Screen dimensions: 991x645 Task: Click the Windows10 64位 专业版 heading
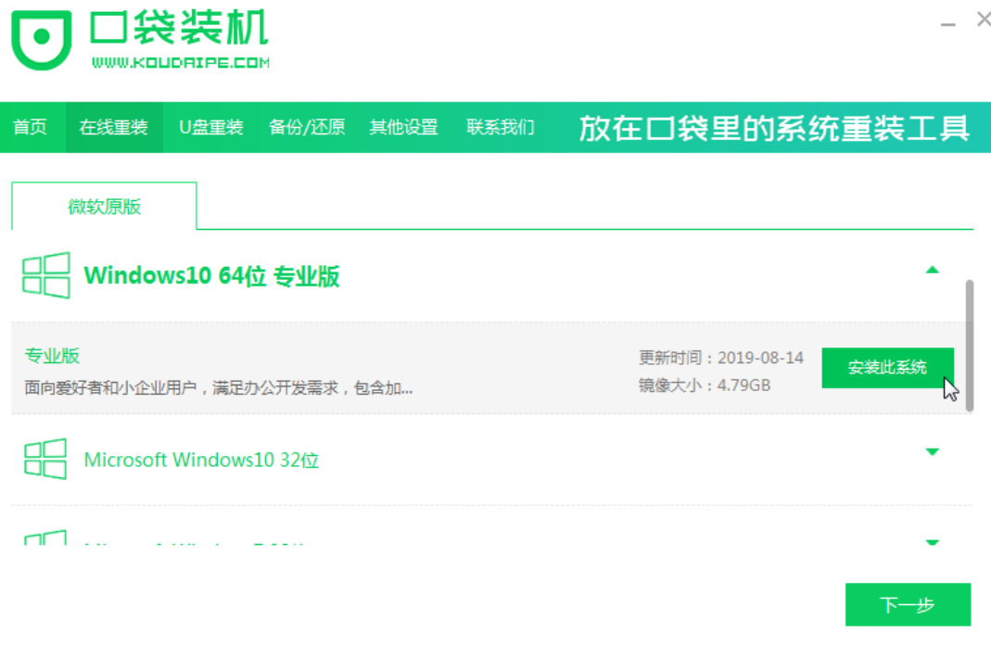211,276
